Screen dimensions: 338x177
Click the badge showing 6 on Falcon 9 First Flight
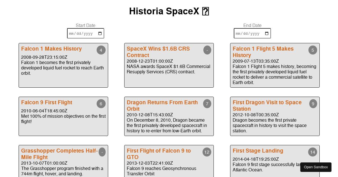(101, 104)
